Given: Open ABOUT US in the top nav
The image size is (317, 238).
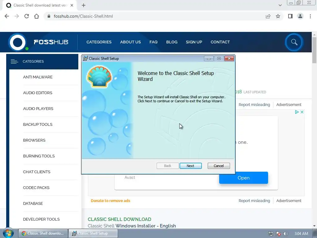Looking at the screenshot, I should [x=130, y=42].
